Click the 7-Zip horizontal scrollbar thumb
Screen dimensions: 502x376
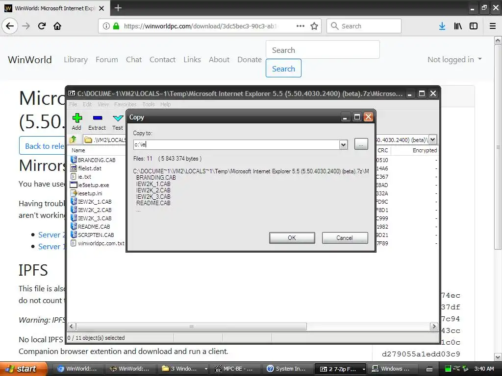coord(192,327)
